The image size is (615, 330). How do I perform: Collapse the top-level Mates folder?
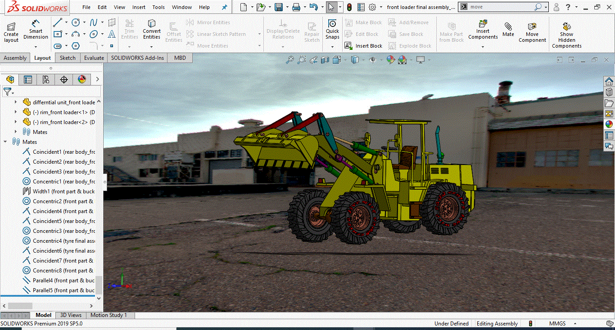point(5,142)
